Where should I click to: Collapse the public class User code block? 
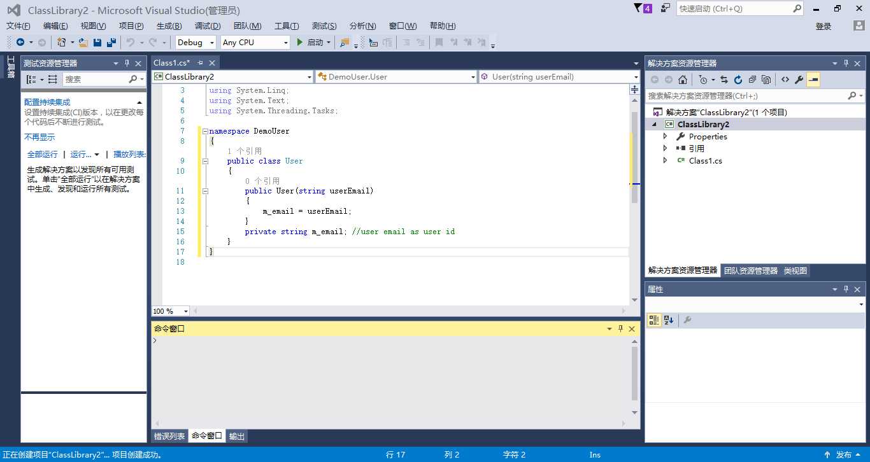click(205, 161)
